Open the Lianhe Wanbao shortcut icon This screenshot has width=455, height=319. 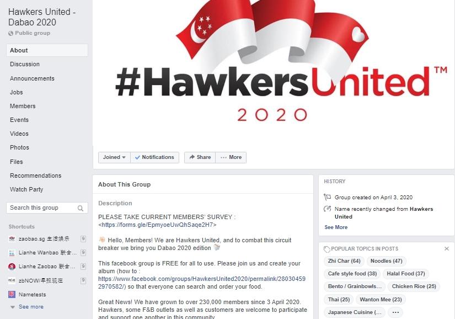pyautogui.click(x=12, y=253)
